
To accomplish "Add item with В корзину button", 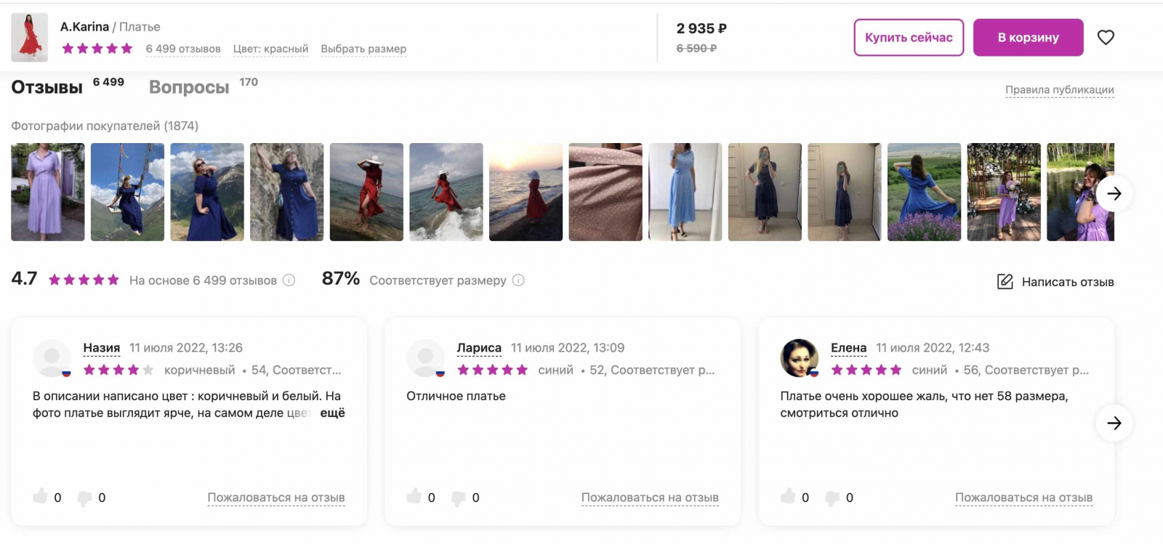I will pos(1029,37).
